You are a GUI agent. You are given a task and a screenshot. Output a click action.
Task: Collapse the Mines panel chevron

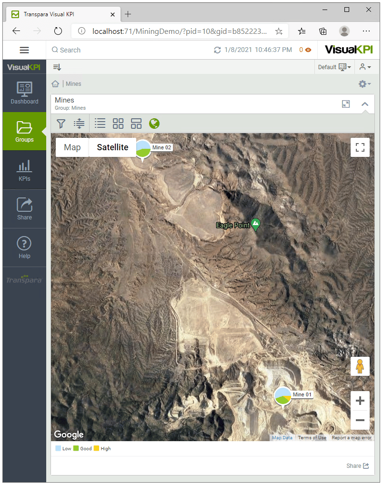tap(365, 104)
